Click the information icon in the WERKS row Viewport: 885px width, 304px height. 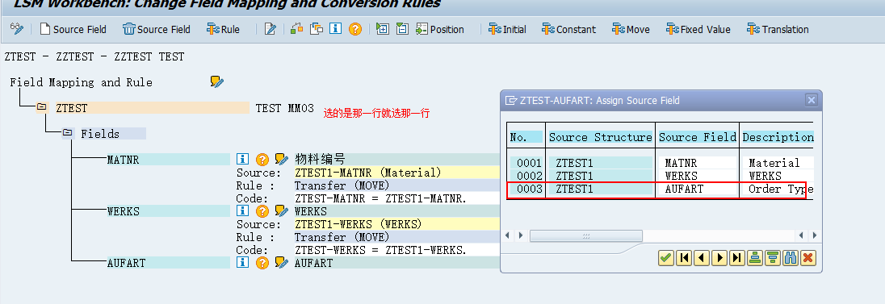click(x=243, y=211)
